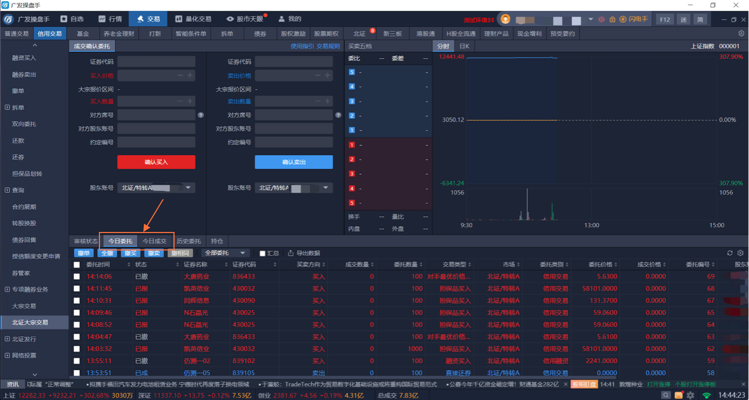Click the red 确认买入 button
Image resolution: width=749 pixels, height=400 pixels.
pos(157,162)
